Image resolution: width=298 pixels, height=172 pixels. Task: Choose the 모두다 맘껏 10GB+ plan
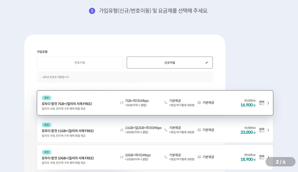(x=155, y=157)
